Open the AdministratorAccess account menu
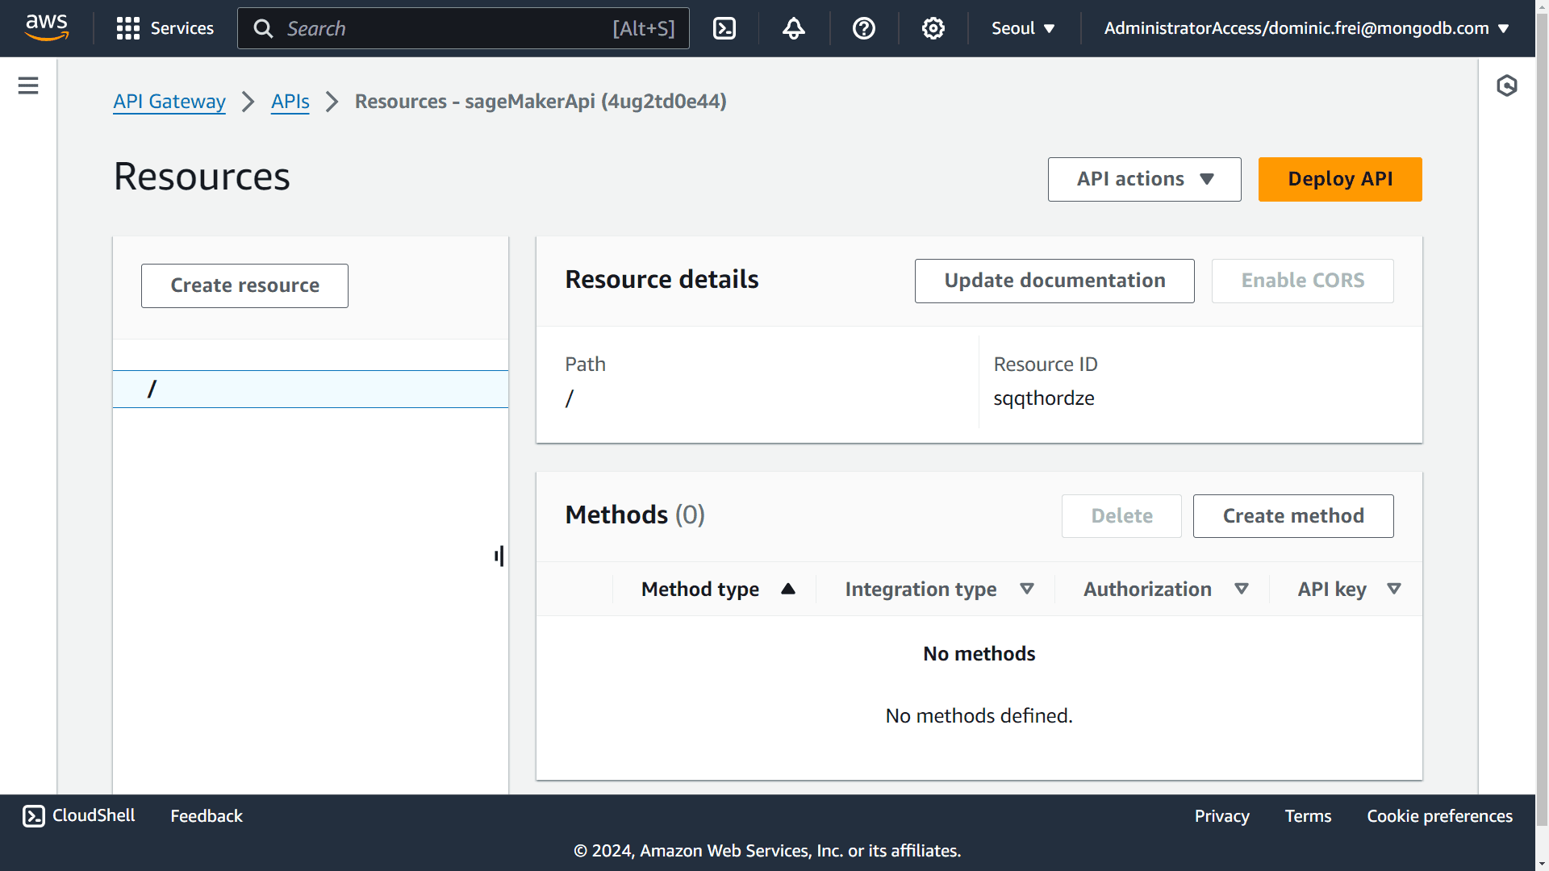Viewport: 1549px width, 871px height. (1305, 28)
